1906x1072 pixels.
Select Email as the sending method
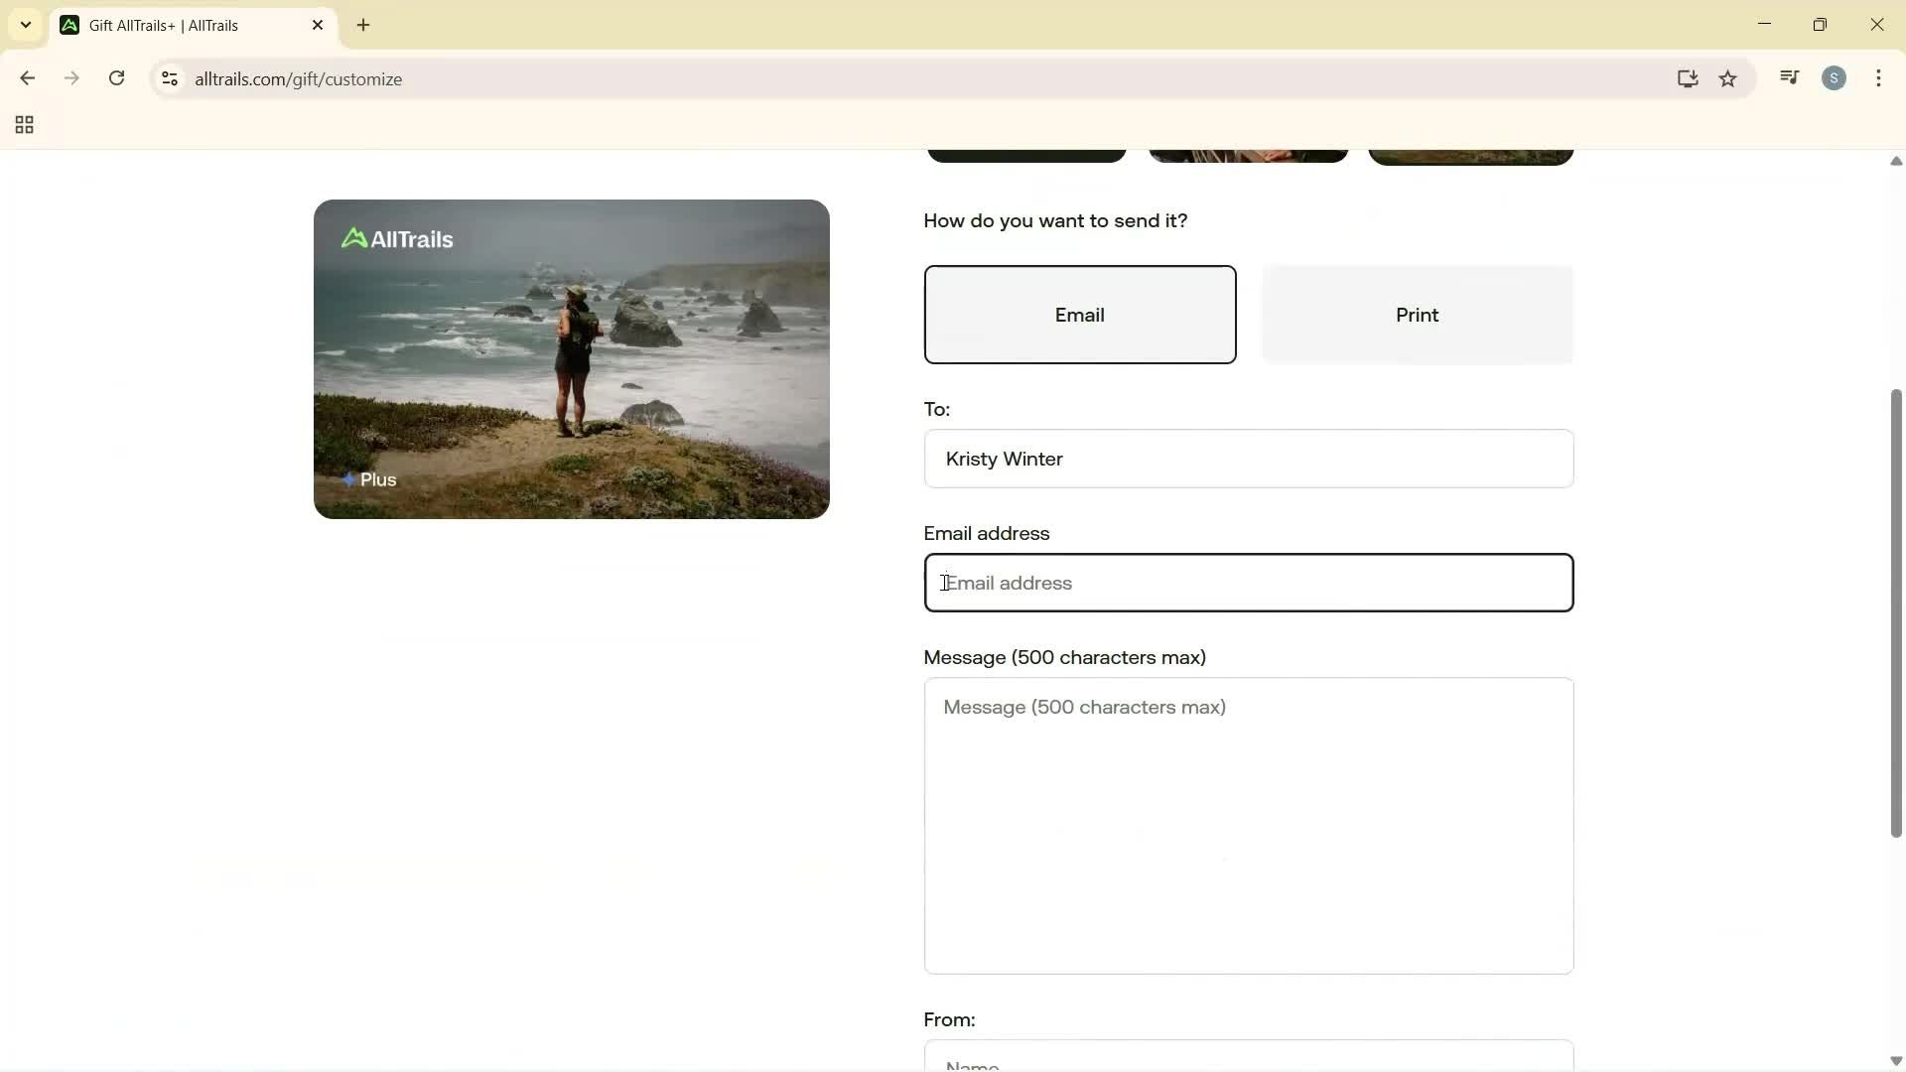[x=1079, y=315]
